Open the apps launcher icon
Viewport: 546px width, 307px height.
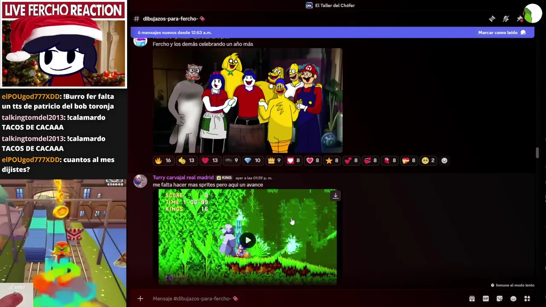(527, 298)
